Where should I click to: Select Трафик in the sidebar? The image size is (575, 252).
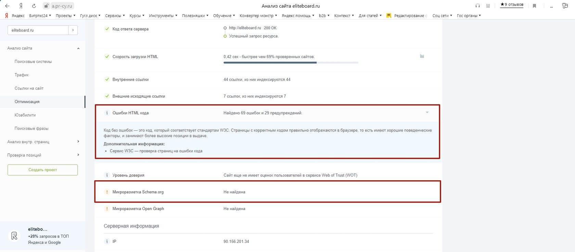(22, 75)
